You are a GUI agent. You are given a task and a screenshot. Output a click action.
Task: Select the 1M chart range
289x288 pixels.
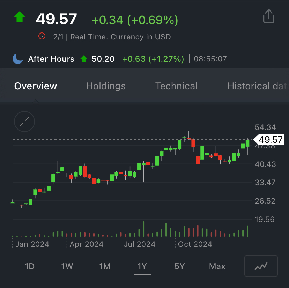click(105, 266)
